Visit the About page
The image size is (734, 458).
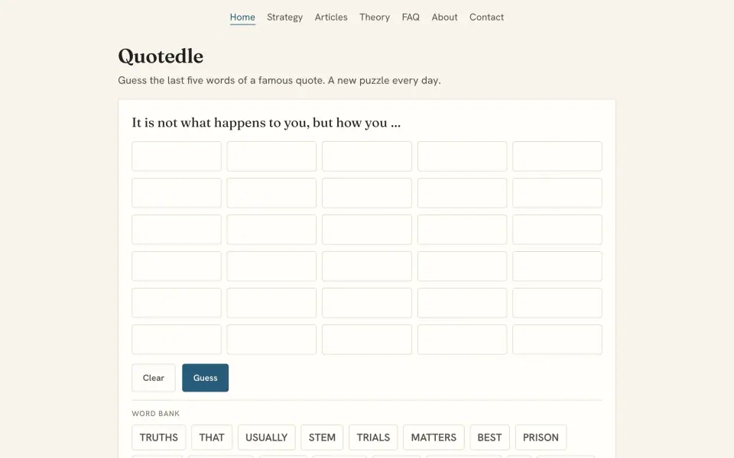click(x=444, y=18)
